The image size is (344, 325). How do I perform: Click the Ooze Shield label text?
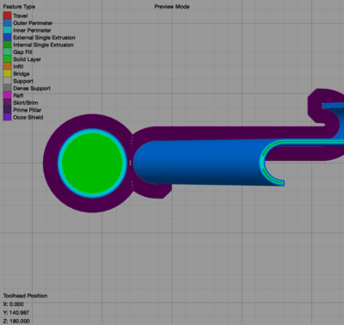(x=28, y=117)
